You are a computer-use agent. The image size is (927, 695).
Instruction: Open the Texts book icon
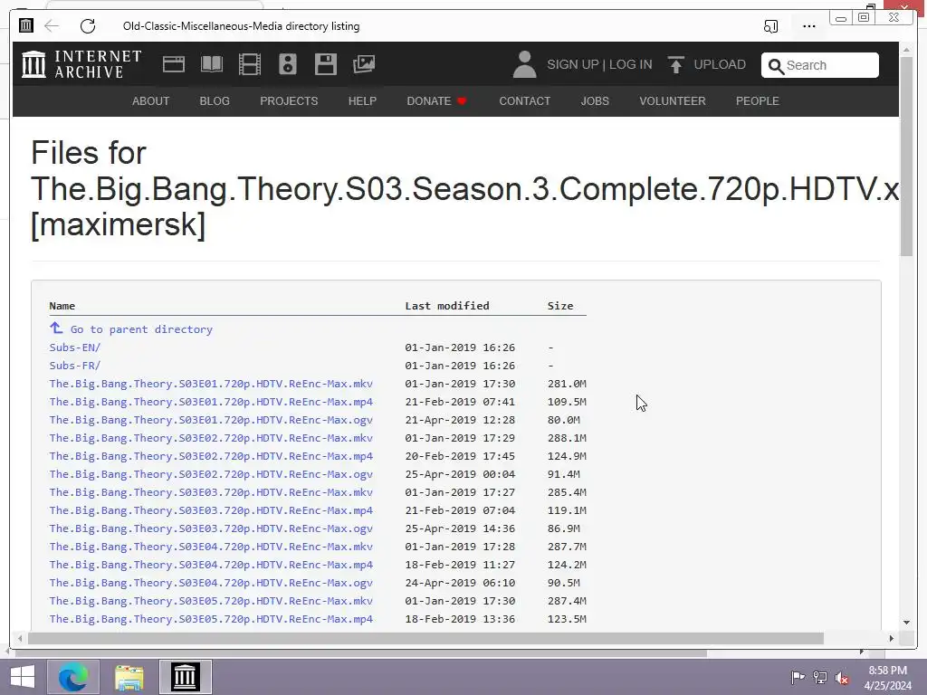coord(212,64)
